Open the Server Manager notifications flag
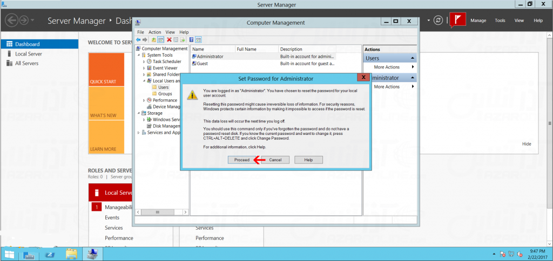 [458, 20]
